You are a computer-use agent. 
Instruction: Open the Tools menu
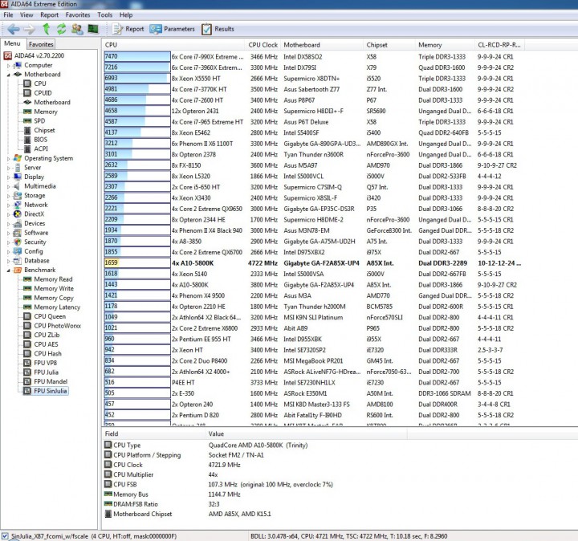point(104,14)
